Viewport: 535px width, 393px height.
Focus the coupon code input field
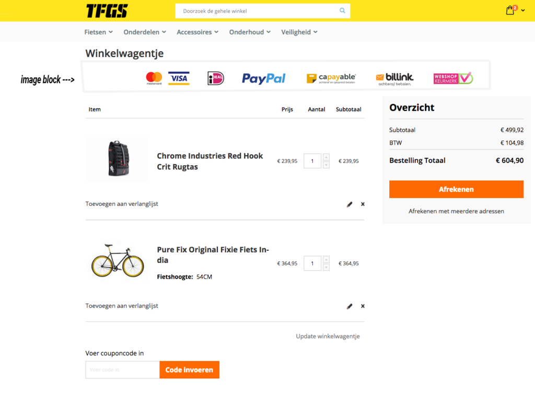tap(122, 370)
